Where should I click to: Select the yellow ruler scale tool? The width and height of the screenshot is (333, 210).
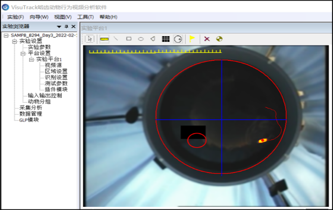104,39
